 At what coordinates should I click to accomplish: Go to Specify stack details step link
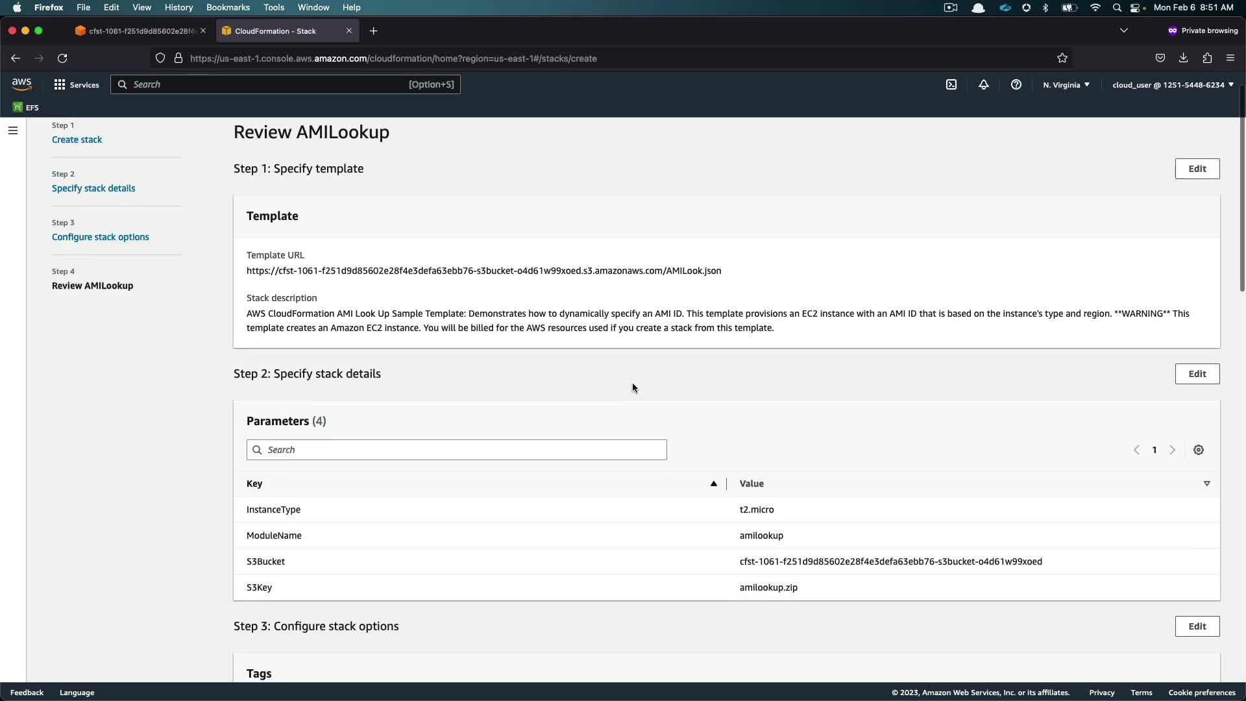point(93,188)
